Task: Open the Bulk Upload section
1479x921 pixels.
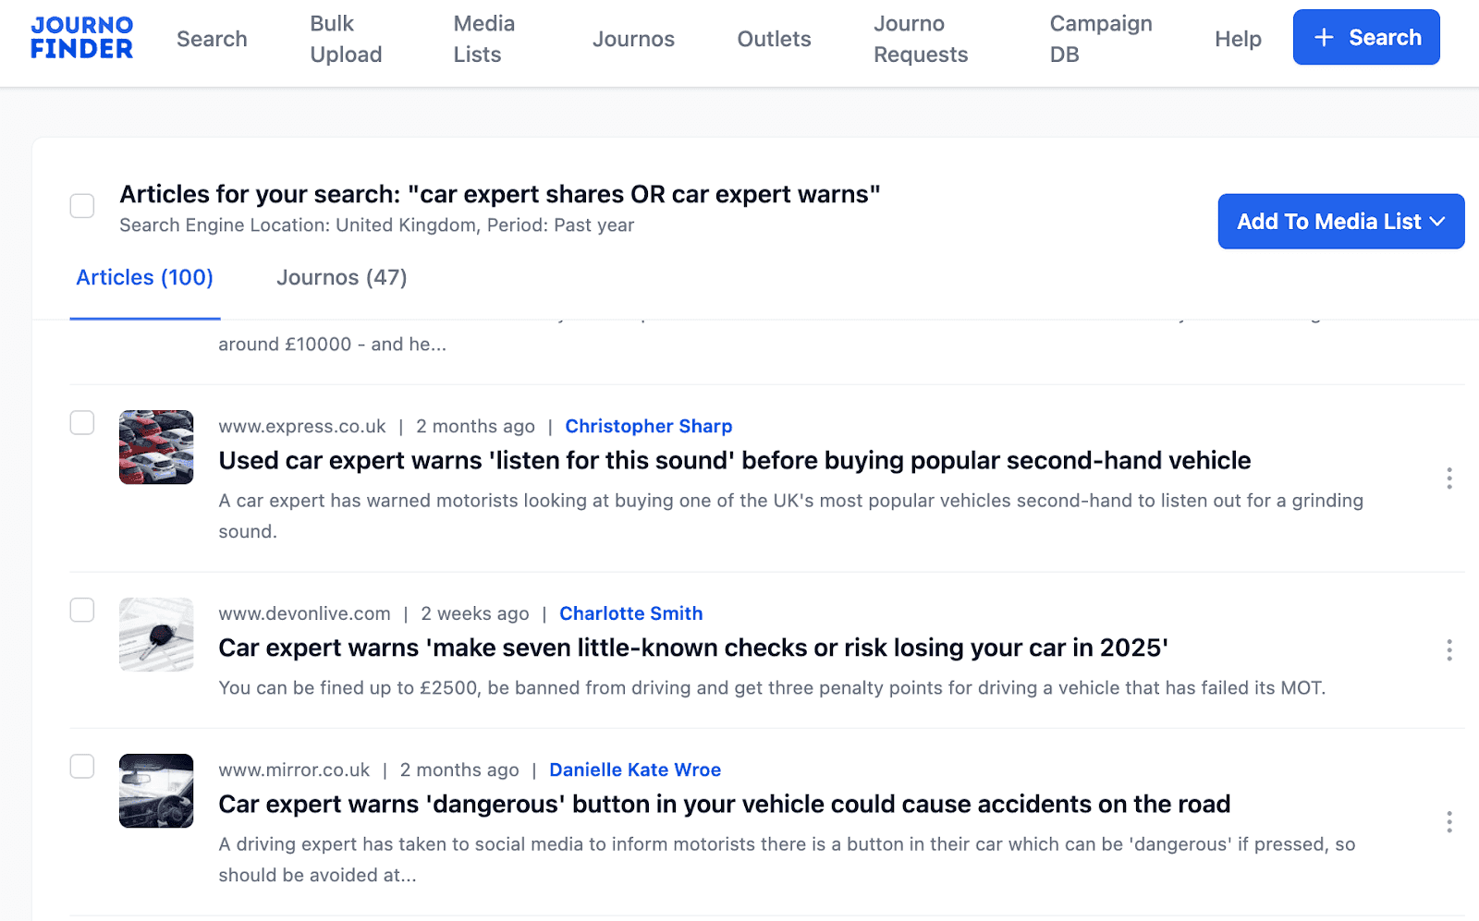Action: [x=347, y=39]
